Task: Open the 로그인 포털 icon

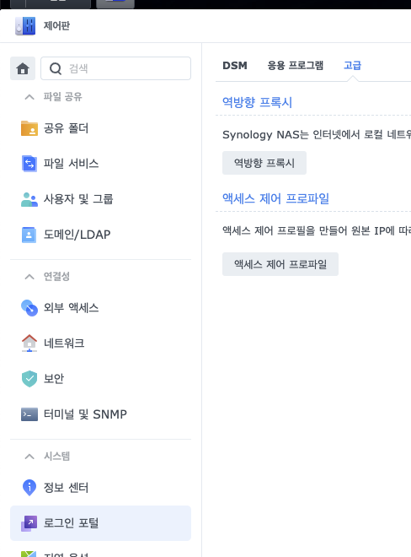Action: pyautogui.click(x=29, y=523)
